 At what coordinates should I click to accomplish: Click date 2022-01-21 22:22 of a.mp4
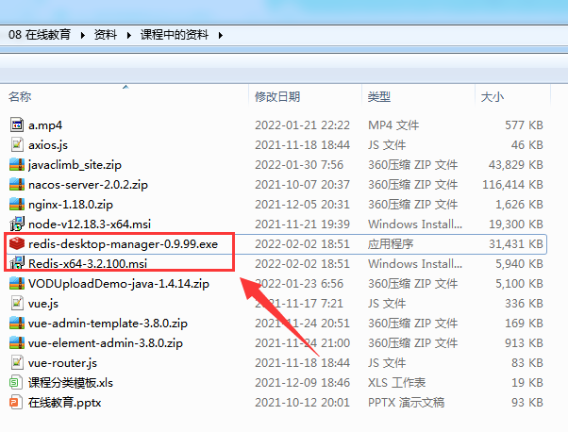[303, 125]
